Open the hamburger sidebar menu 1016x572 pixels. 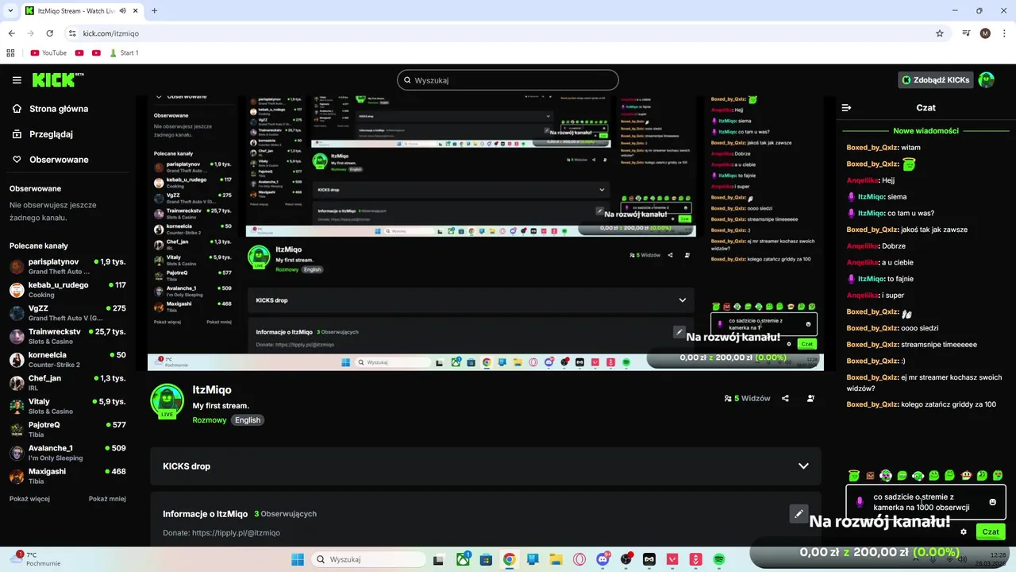17,80
